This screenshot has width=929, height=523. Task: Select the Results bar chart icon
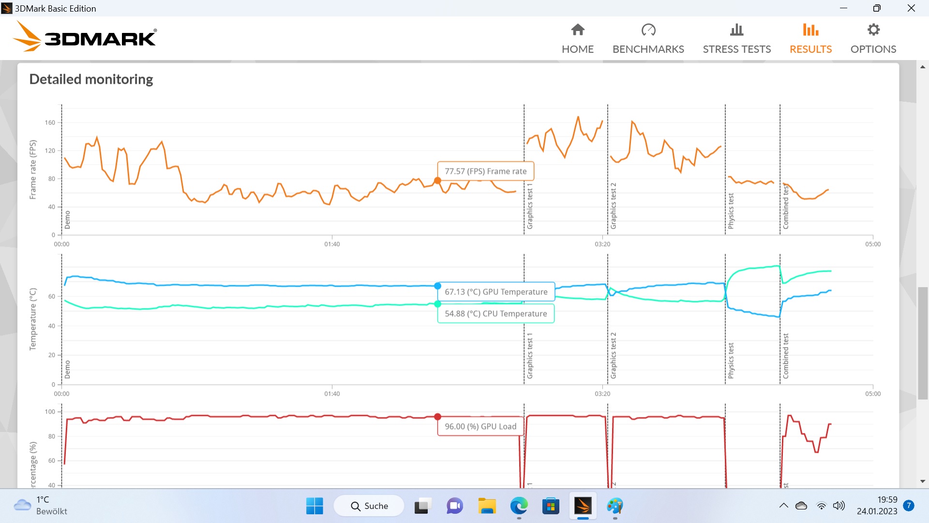(x=810, y=30)
